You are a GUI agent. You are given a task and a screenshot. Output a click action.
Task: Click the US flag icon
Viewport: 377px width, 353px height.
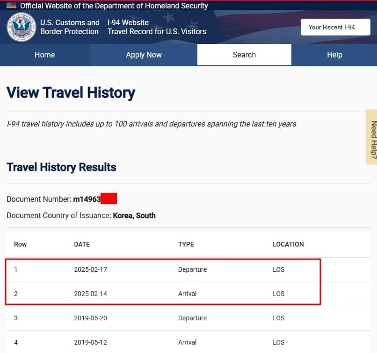(x=11, y=6)
